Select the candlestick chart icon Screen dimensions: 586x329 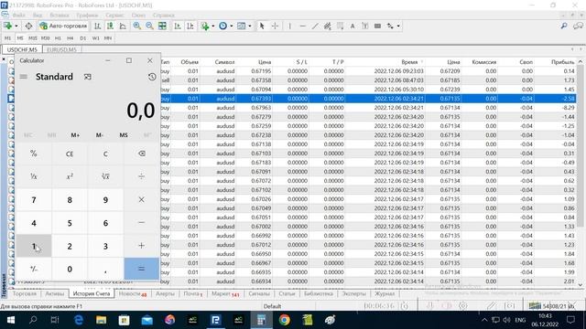[110, 26]
